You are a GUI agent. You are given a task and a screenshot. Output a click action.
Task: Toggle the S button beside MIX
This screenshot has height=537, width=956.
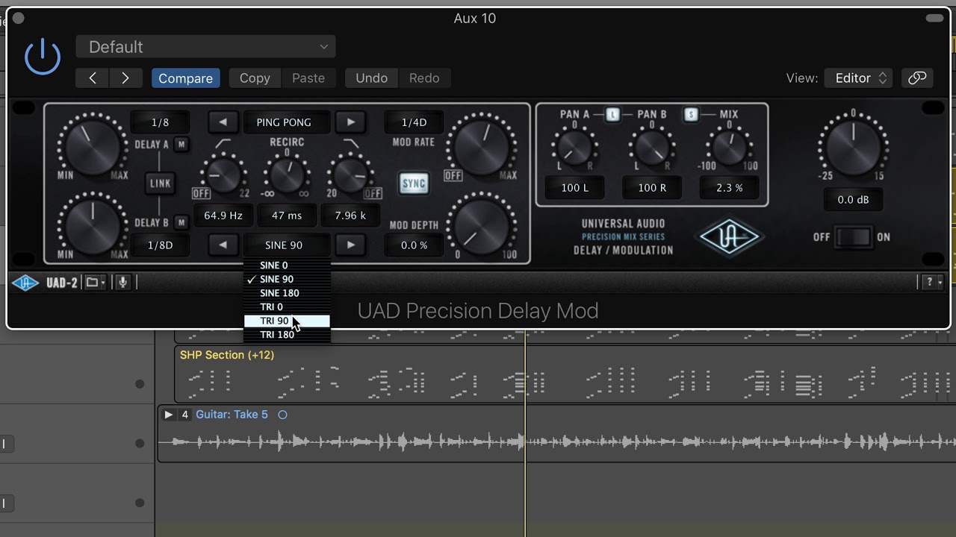coord(691,115)
